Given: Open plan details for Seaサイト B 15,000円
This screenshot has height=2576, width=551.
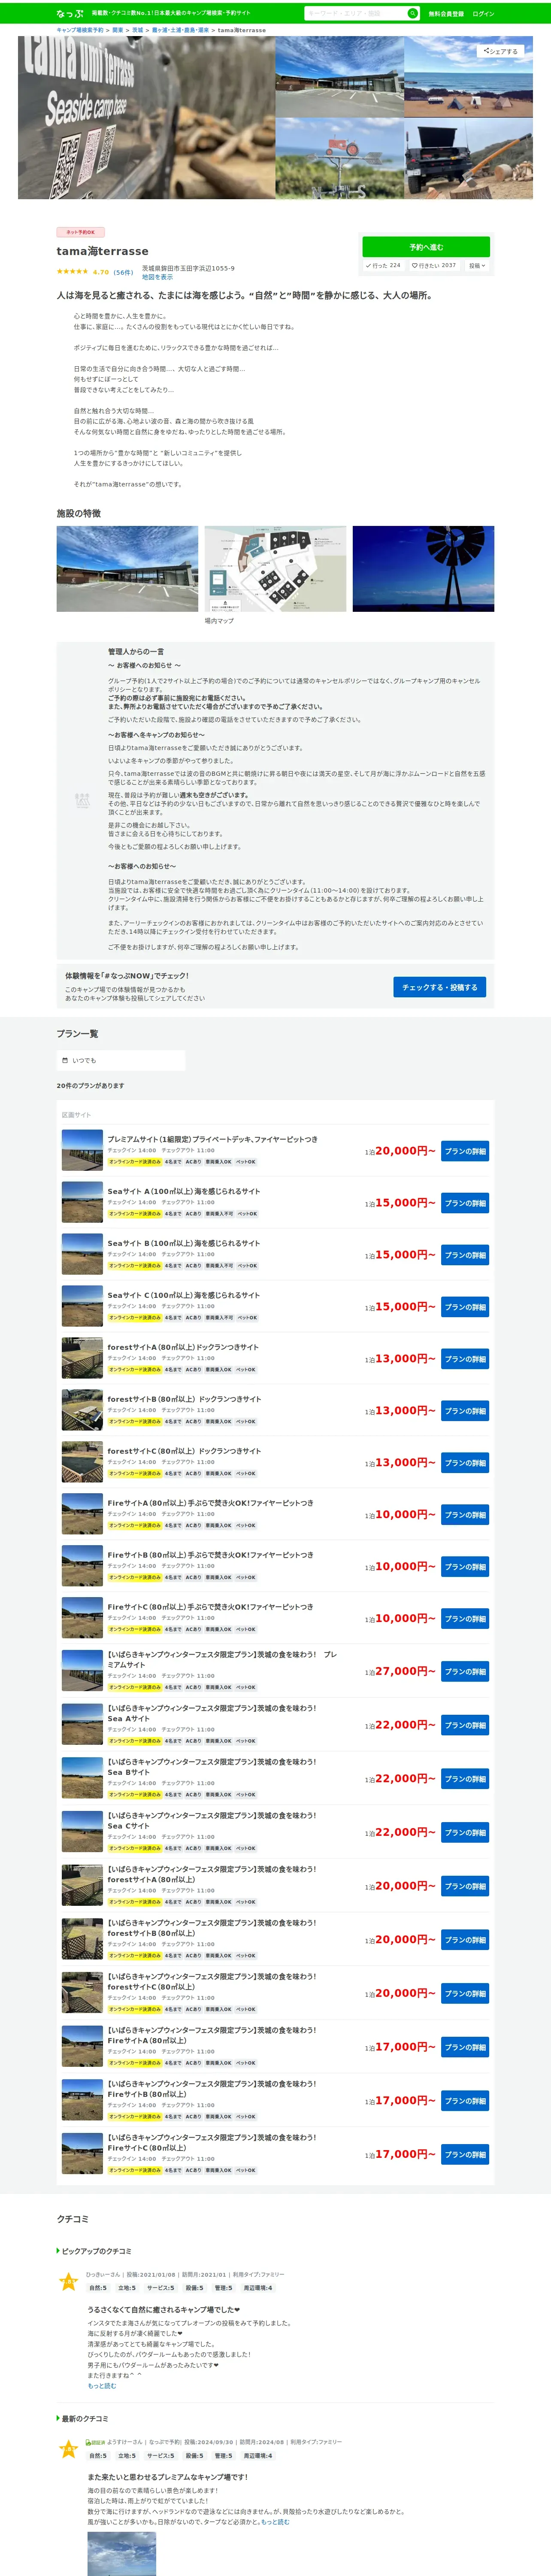Looking at the screenshot, I should pos(465,1255).
